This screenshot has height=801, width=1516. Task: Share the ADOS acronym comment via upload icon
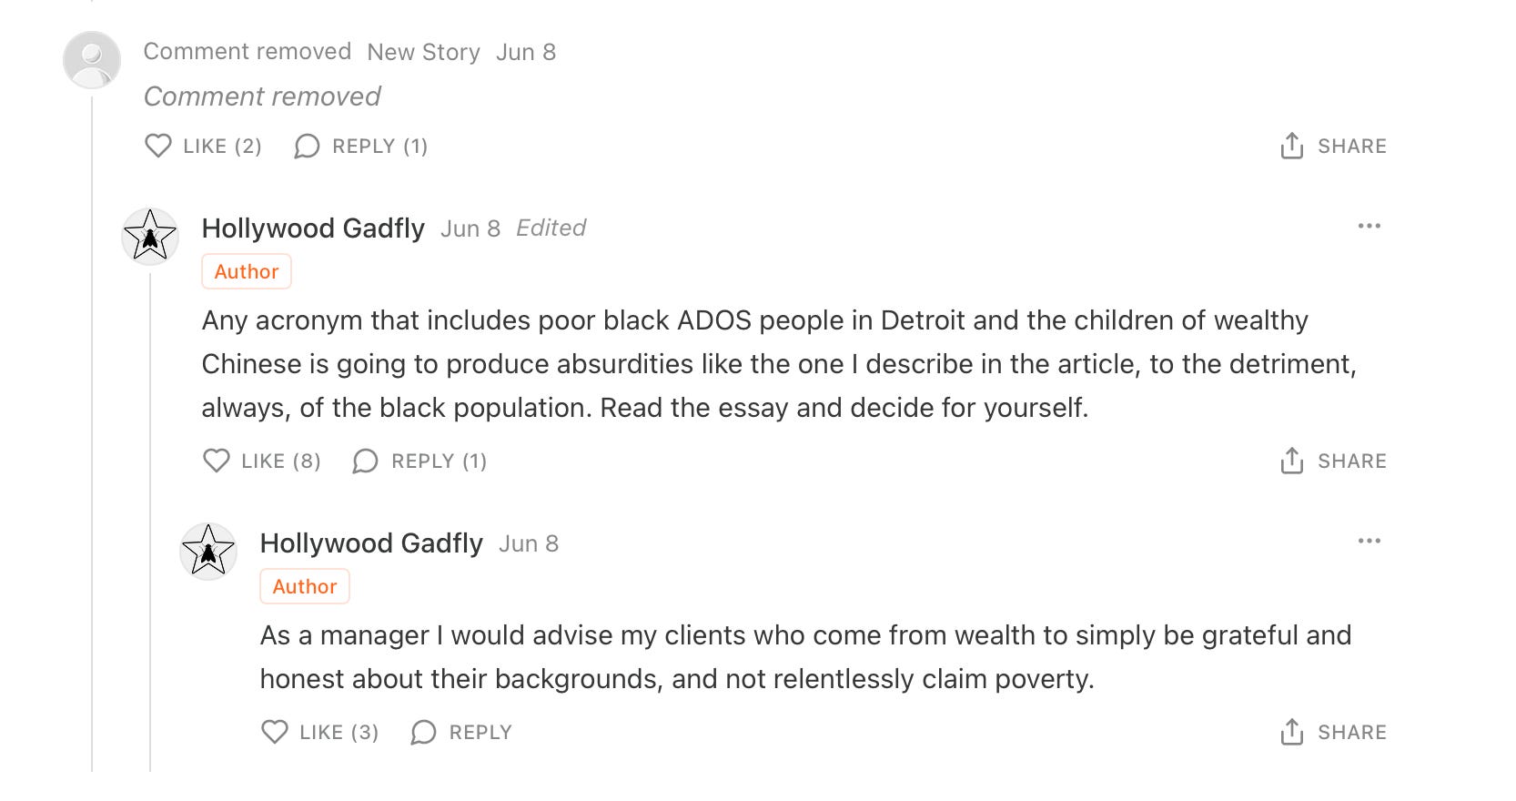1291,461
